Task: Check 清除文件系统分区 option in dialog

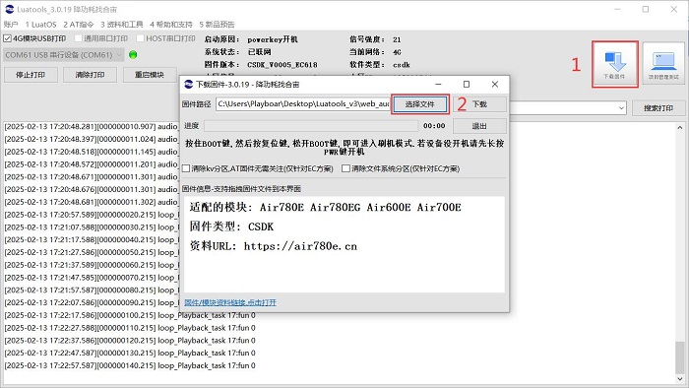Action: click(345, 168)
